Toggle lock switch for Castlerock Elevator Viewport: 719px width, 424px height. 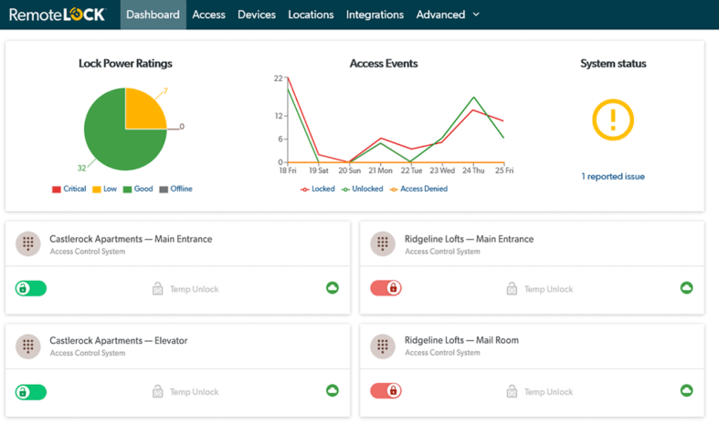31,392
